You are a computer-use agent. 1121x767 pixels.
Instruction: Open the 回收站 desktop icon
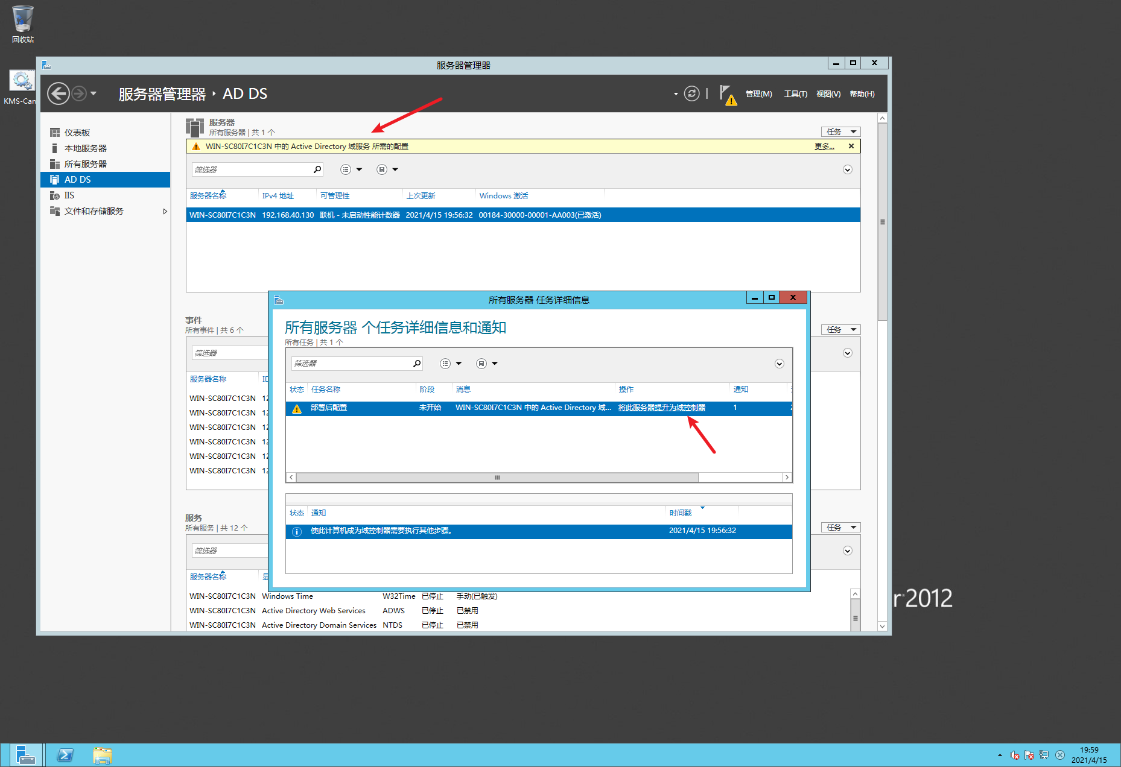[x=23, y=24]
